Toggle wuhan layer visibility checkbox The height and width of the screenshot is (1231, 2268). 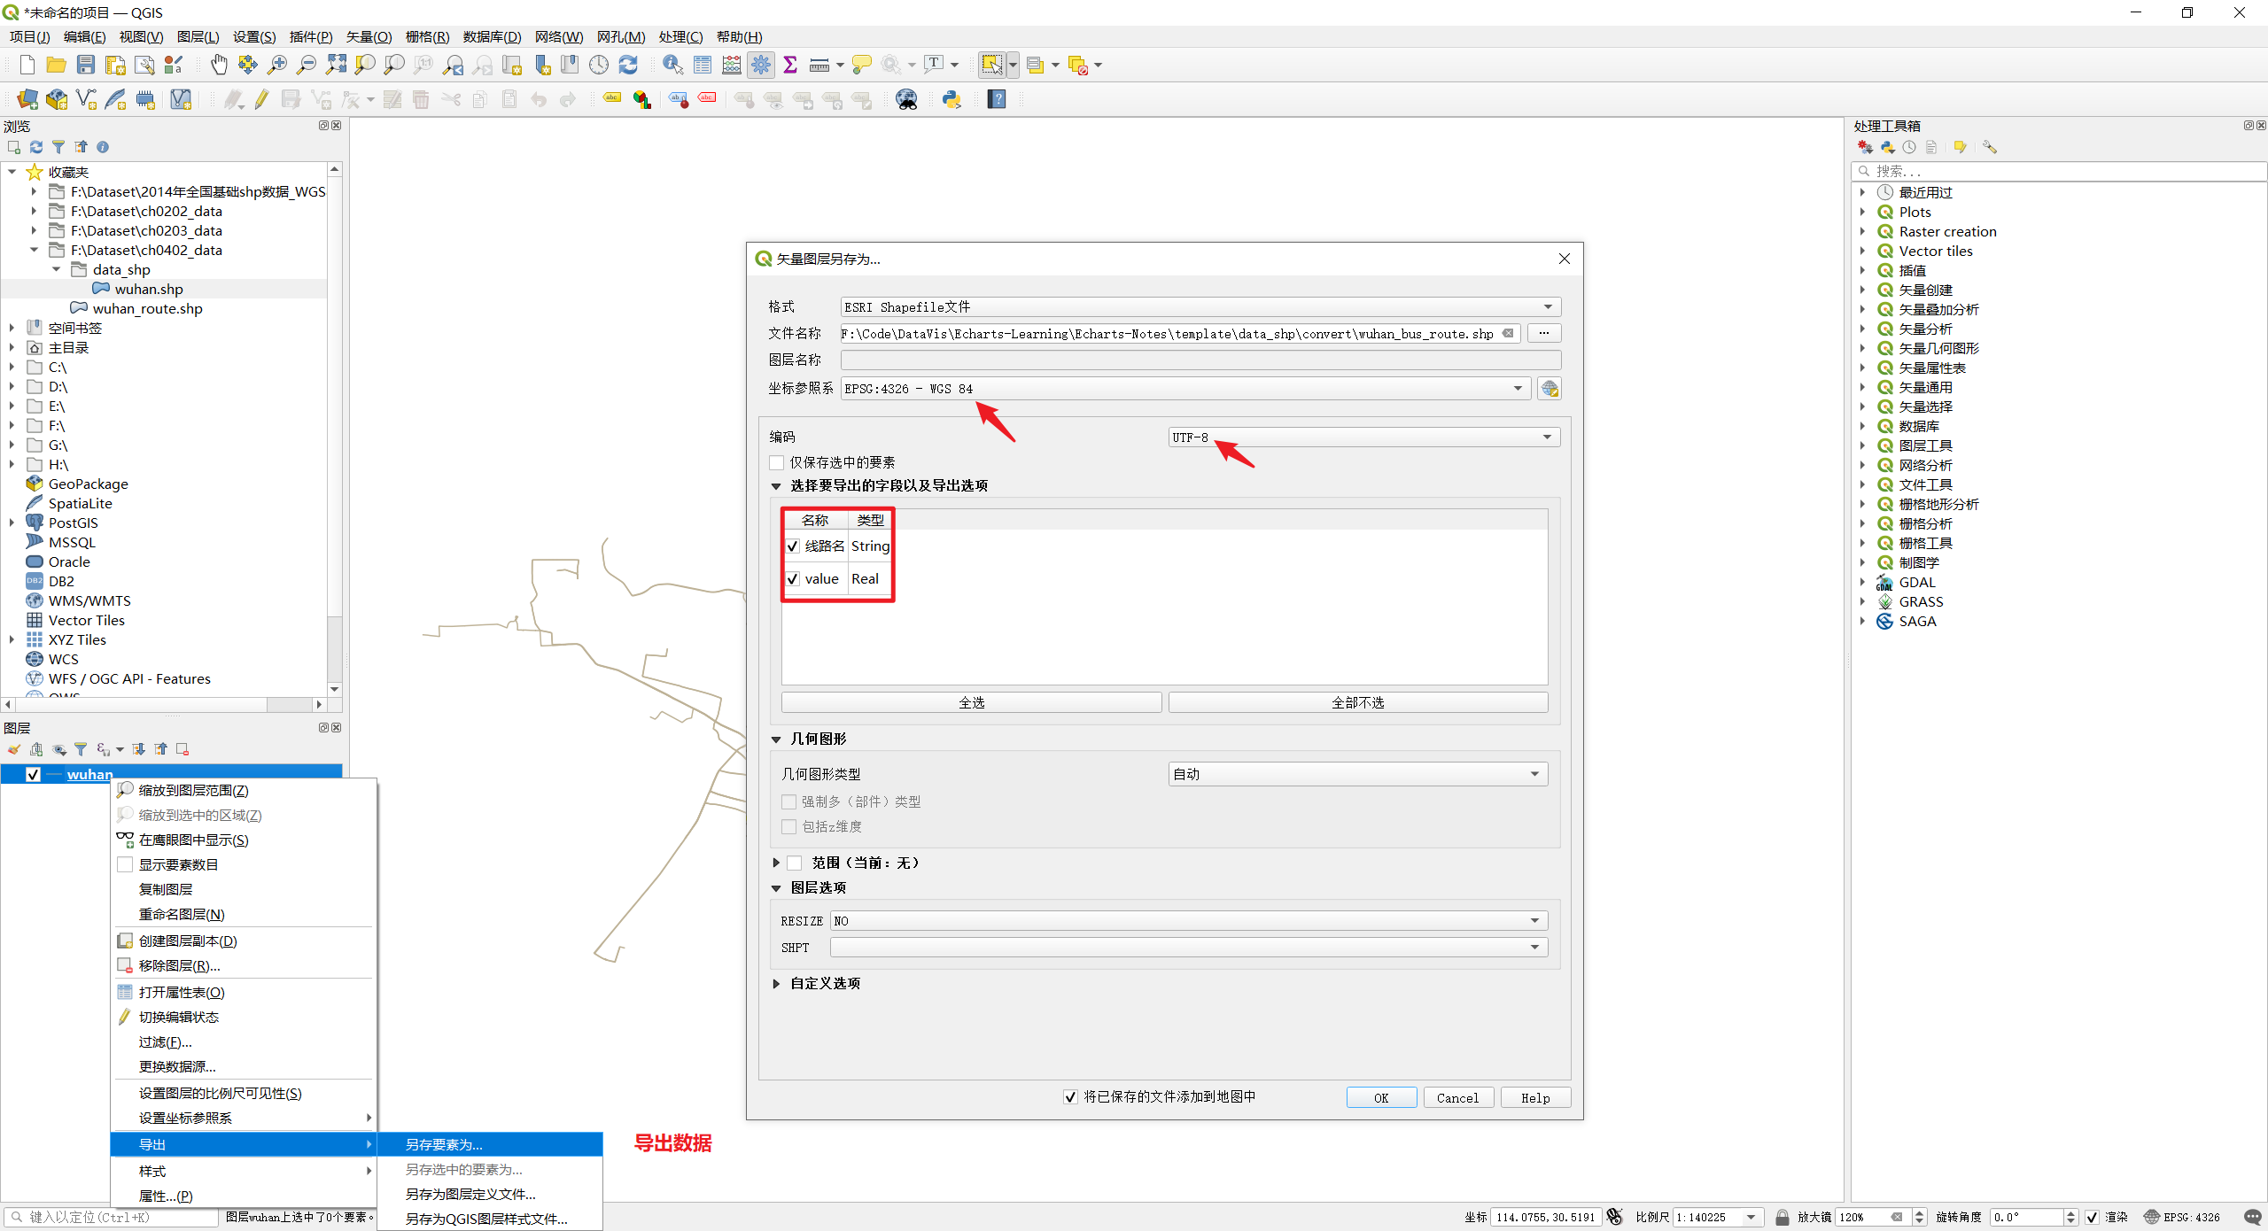34,775
